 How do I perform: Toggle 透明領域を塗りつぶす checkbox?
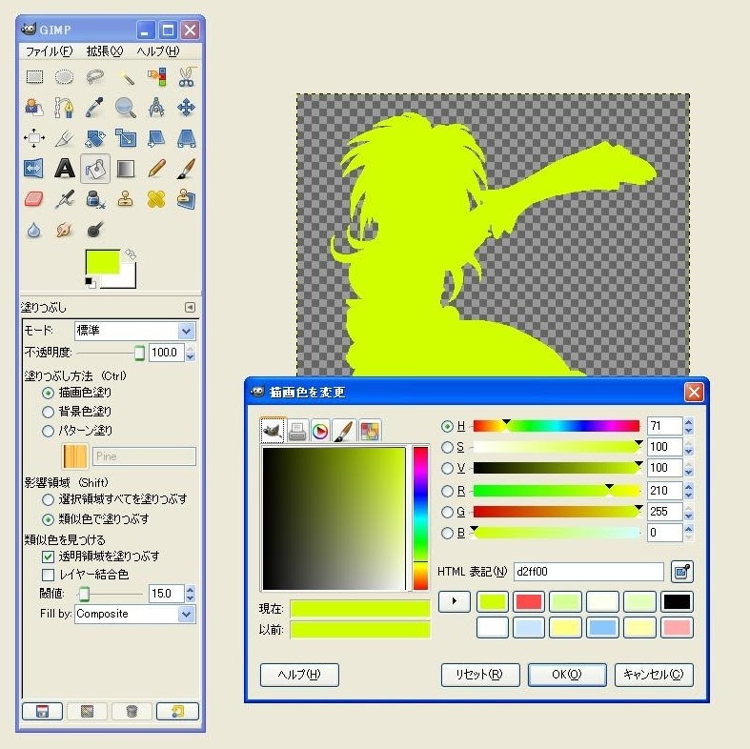click(48, 557)
